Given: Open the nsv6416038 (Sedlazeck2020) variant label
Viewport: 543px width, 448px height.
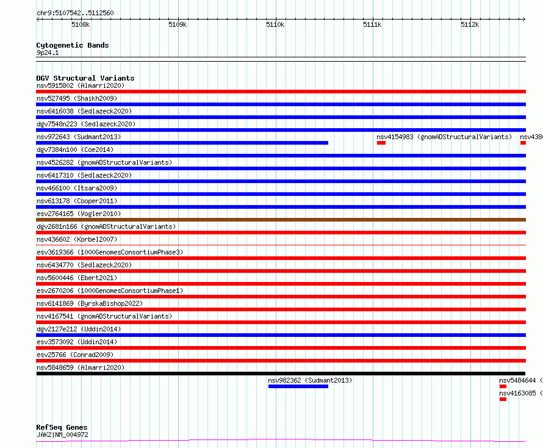Looking at the screenshot, I should 84,111.
